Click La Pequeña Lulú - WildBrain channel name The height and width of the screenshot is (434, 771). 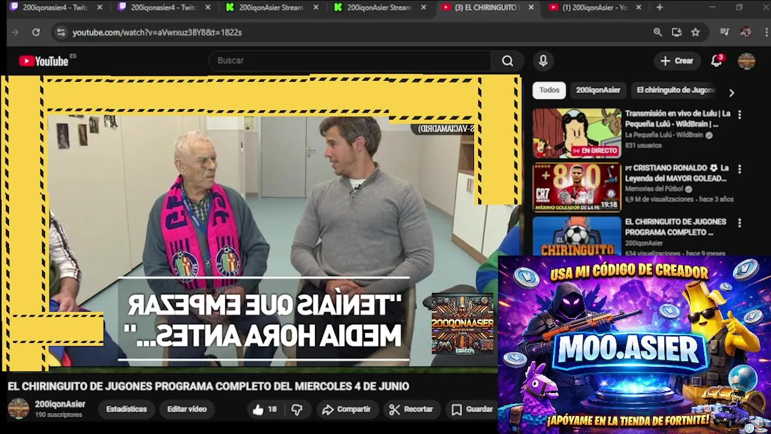pyautogui.click(x=664, y=136)
